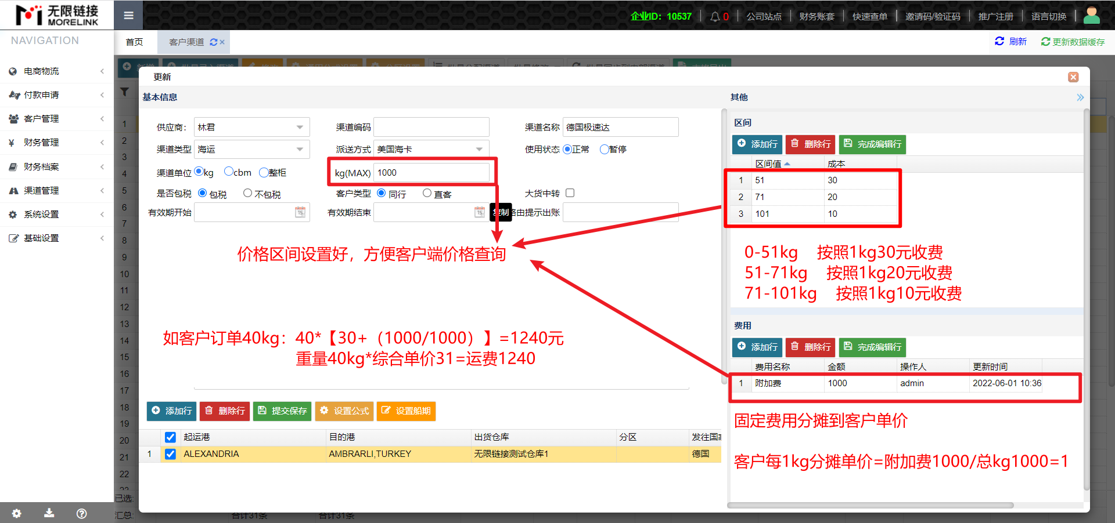Toggle the hamburger navigation menu
Viewport: 1115px width, 523px height.
(x=128, y=15)
